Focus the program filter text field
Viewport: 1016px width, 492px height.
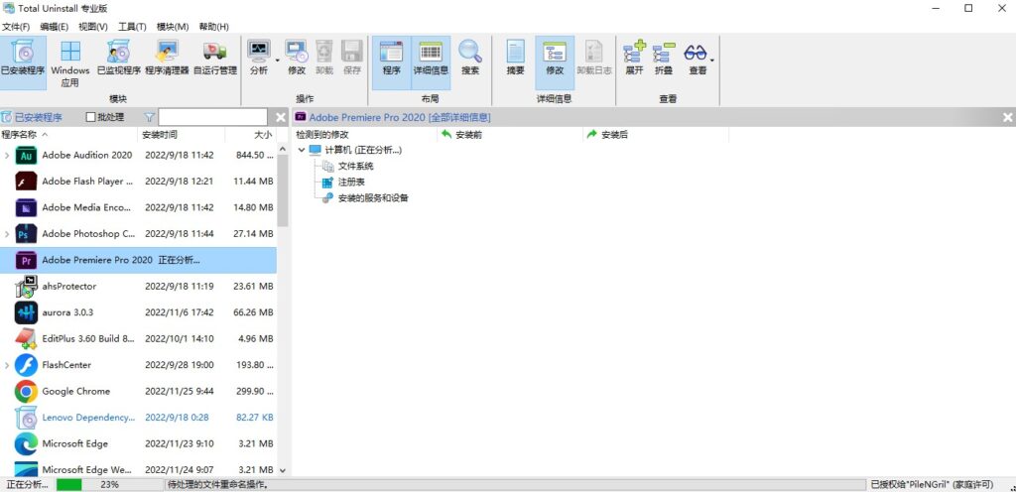tap(212, 117)
